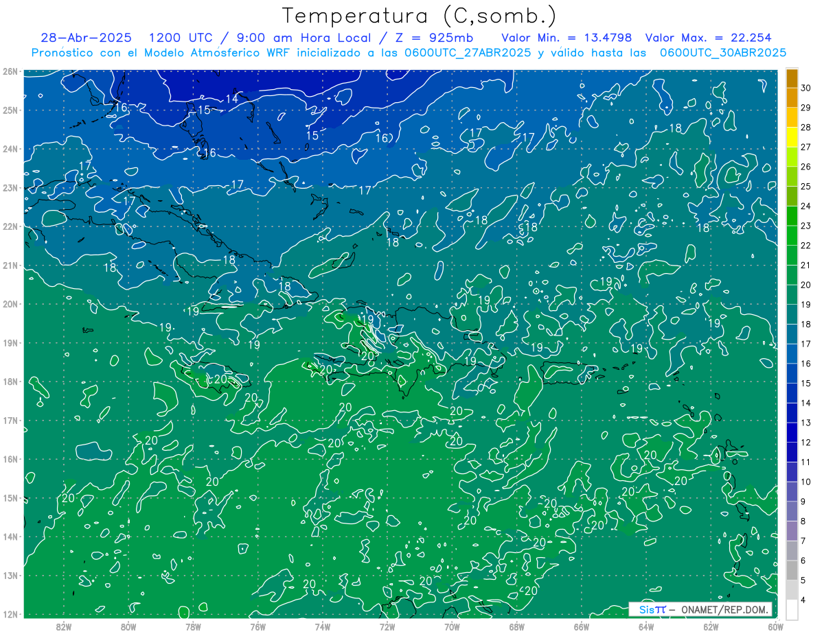Viewport: 824px width, 636px height.
Task: Pick the white bottom segment of the color scale
Action: (x=792, y=609)
